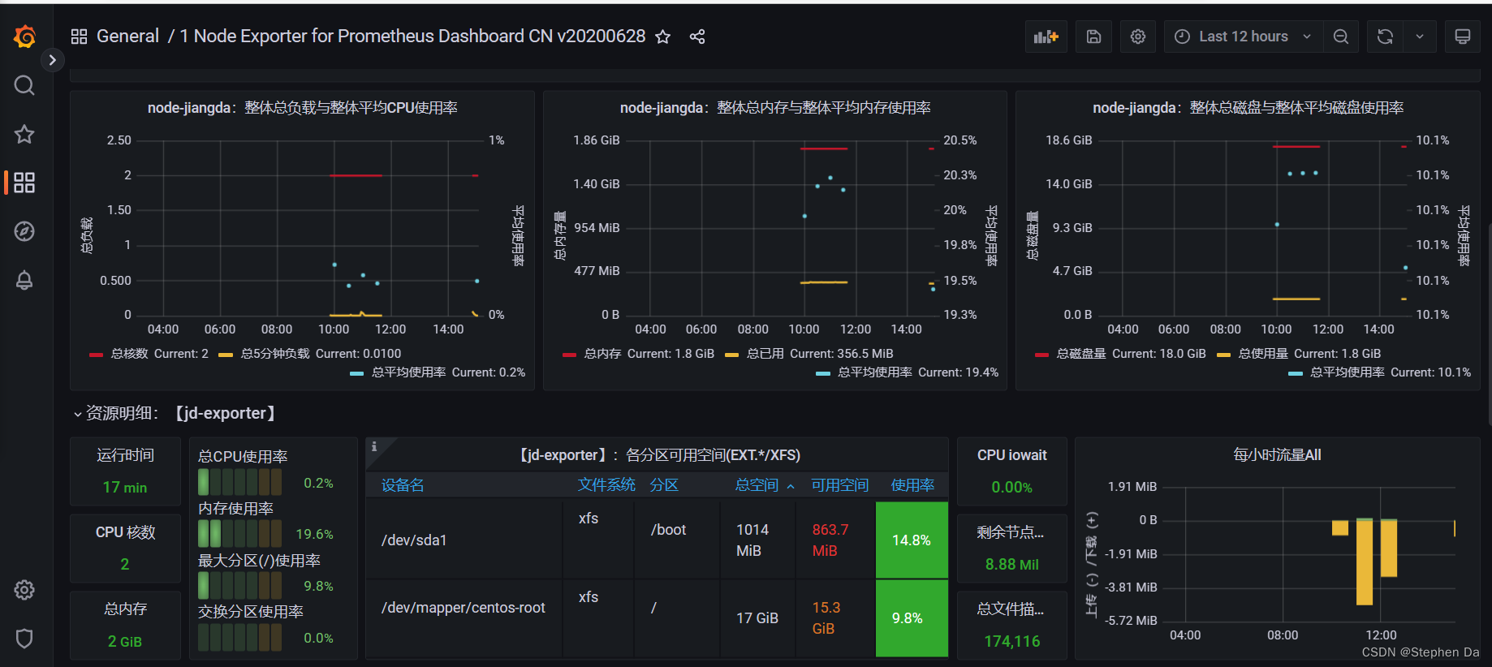The width and height of the screenshot is (1492, 667).
Task: Add a new panel to the dashboard
Action: coord(1046,37)
